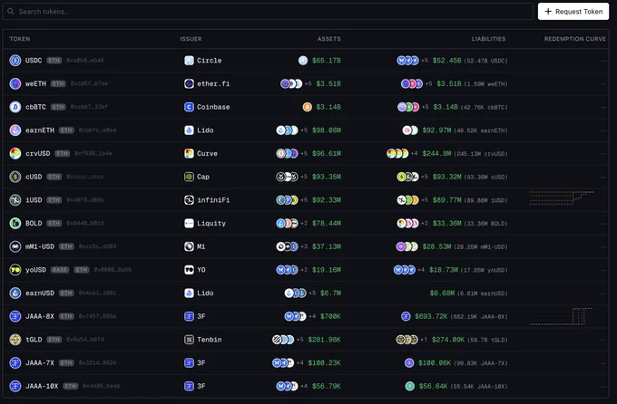Click the Liquity issuer logo
This screenshot has height=404, width=617.
point(190,223)
